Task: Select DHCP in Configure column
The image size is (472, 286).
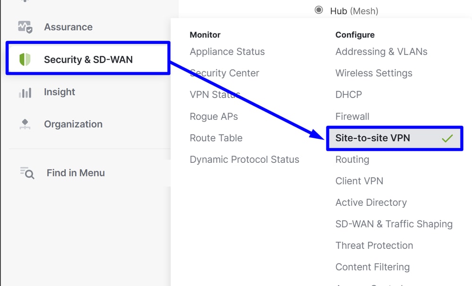Action: (x=349, y=95)
